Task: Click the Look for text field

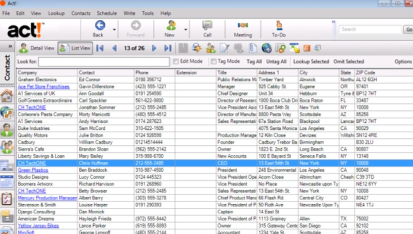Action: 104,62
